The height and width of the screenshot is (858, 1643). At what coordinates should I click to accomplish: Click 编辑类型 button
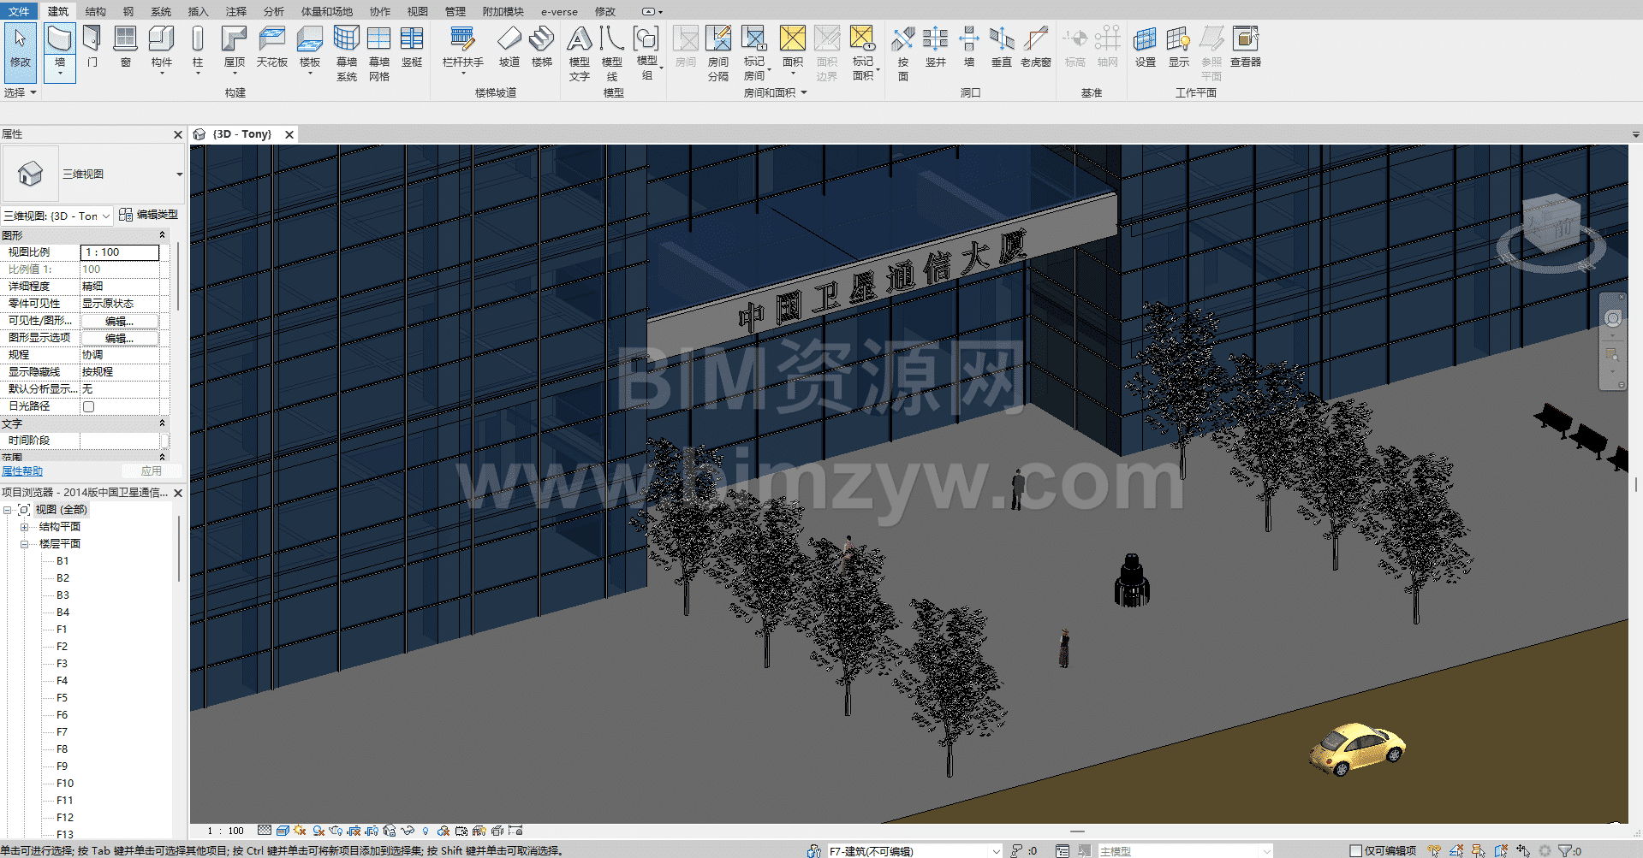coord(149,215)
